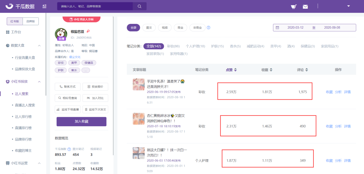
Task: Switch to 品牌版 version
Action: coord(30,21)
